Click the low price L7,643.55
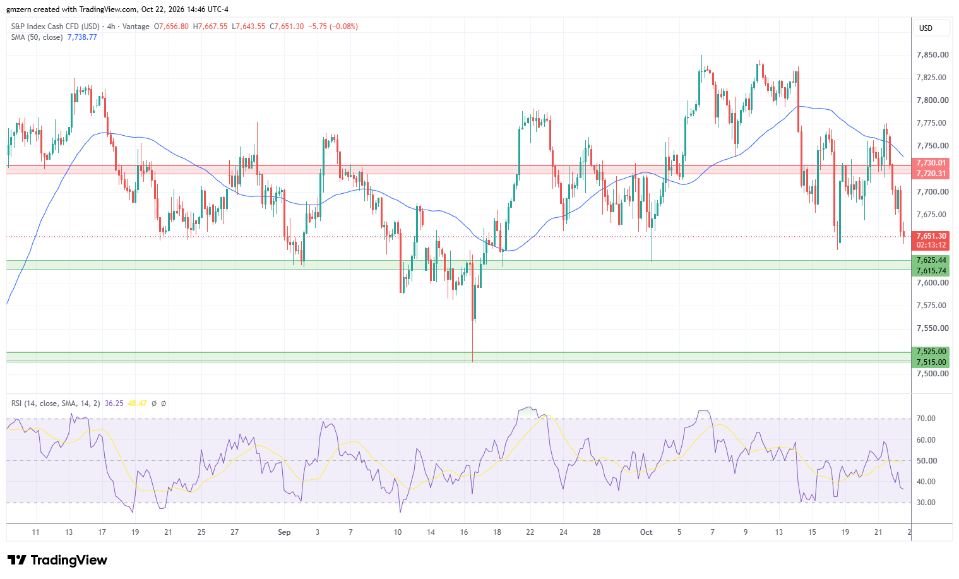Image resolution: width=959 pixels, height=579 pixels. (x=249, y=27)
